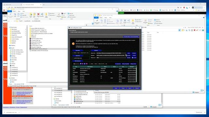The height and width of the screenshot is (117, 209).
Task: Click red checkmark icon in traffic window toolbar
Action: pyautogui.click(x=197, y=30)
